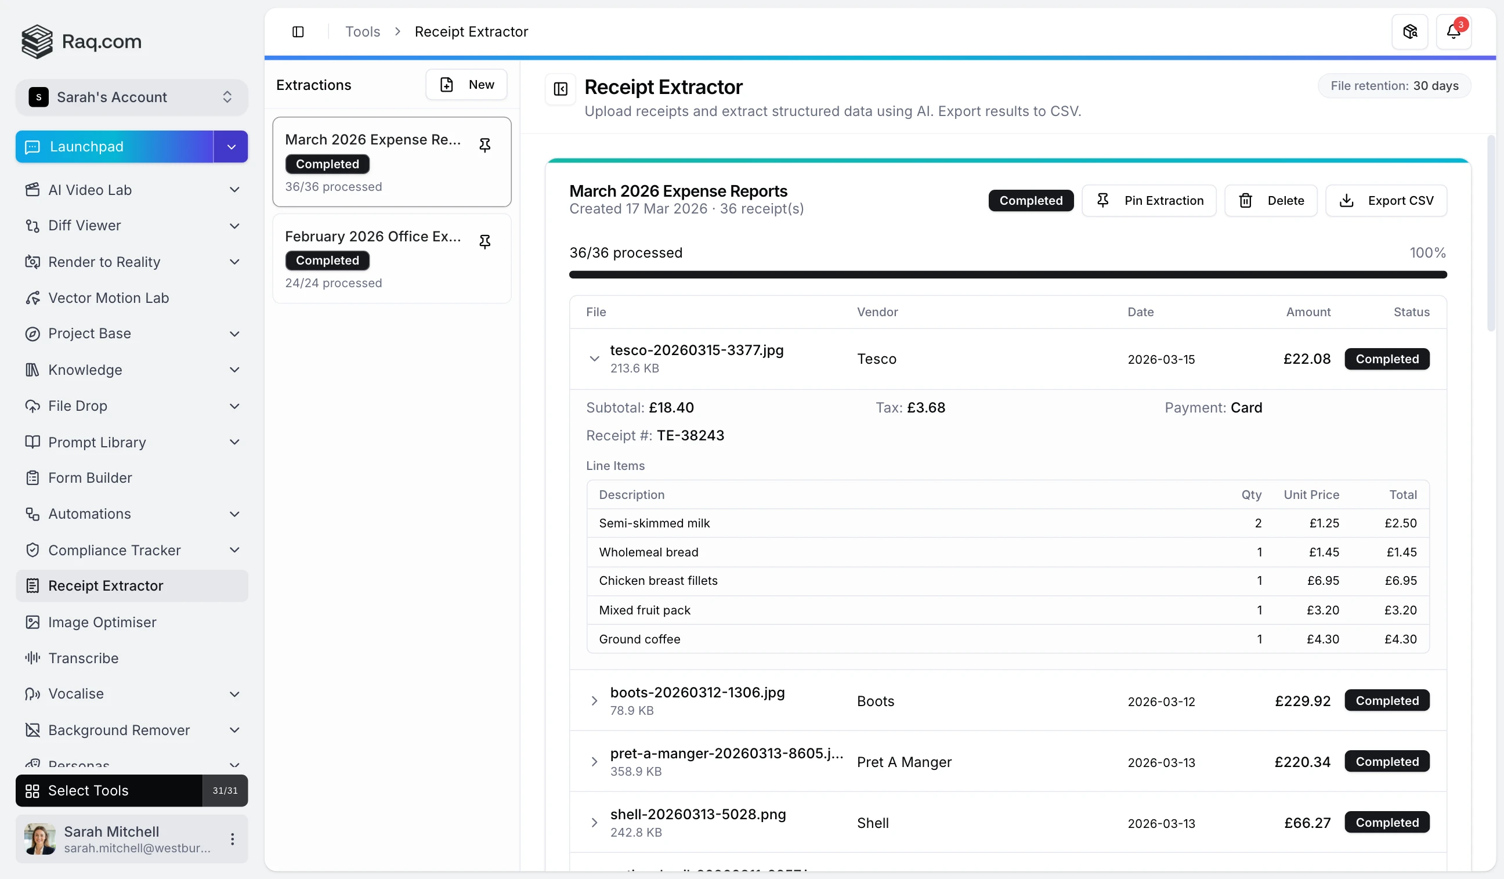This screenshot has height=879, width=1504.
Task: Unpin the February 2026 Office extraction
Action: 485,242
